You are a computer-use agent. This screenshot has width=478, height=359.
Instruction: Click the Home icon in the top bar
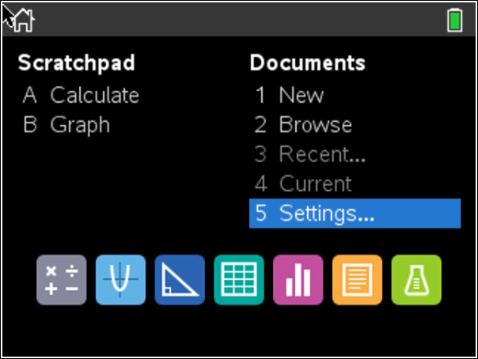tap(24, 21)
